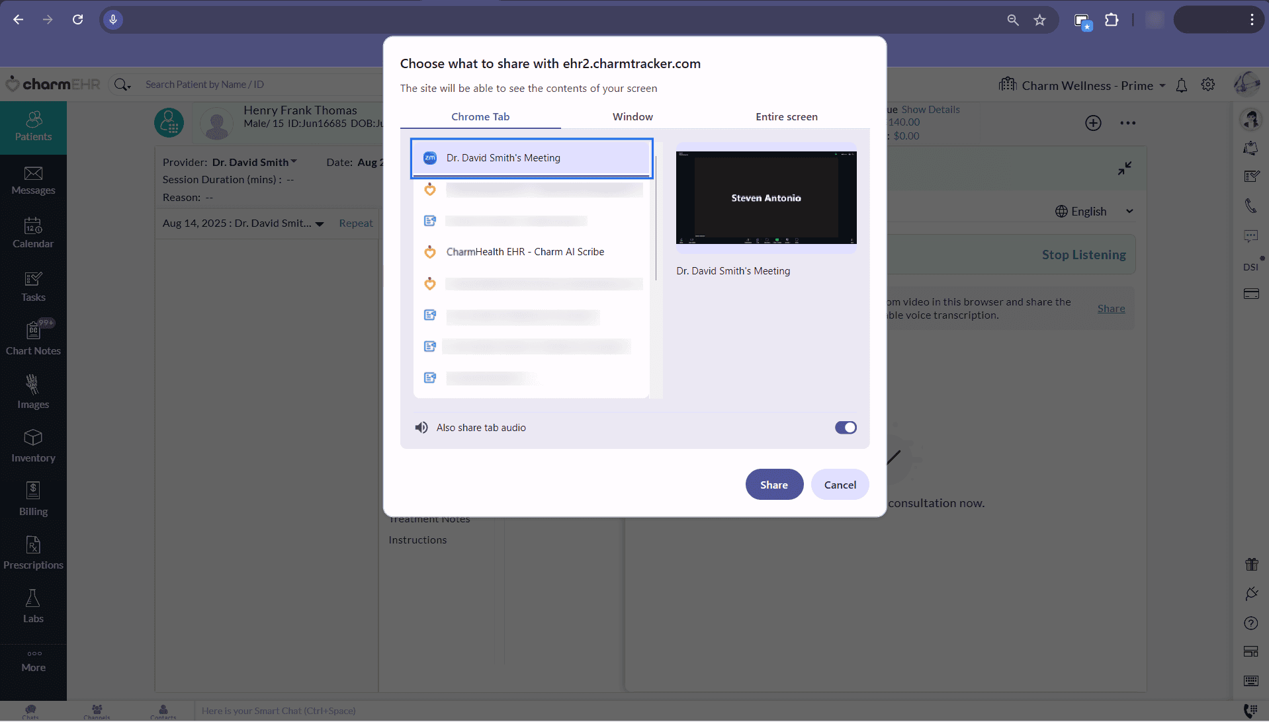The width and height of the screenshot is (1269, 722).
Task: Open the settings gear icon
Action: point(1208,85)
